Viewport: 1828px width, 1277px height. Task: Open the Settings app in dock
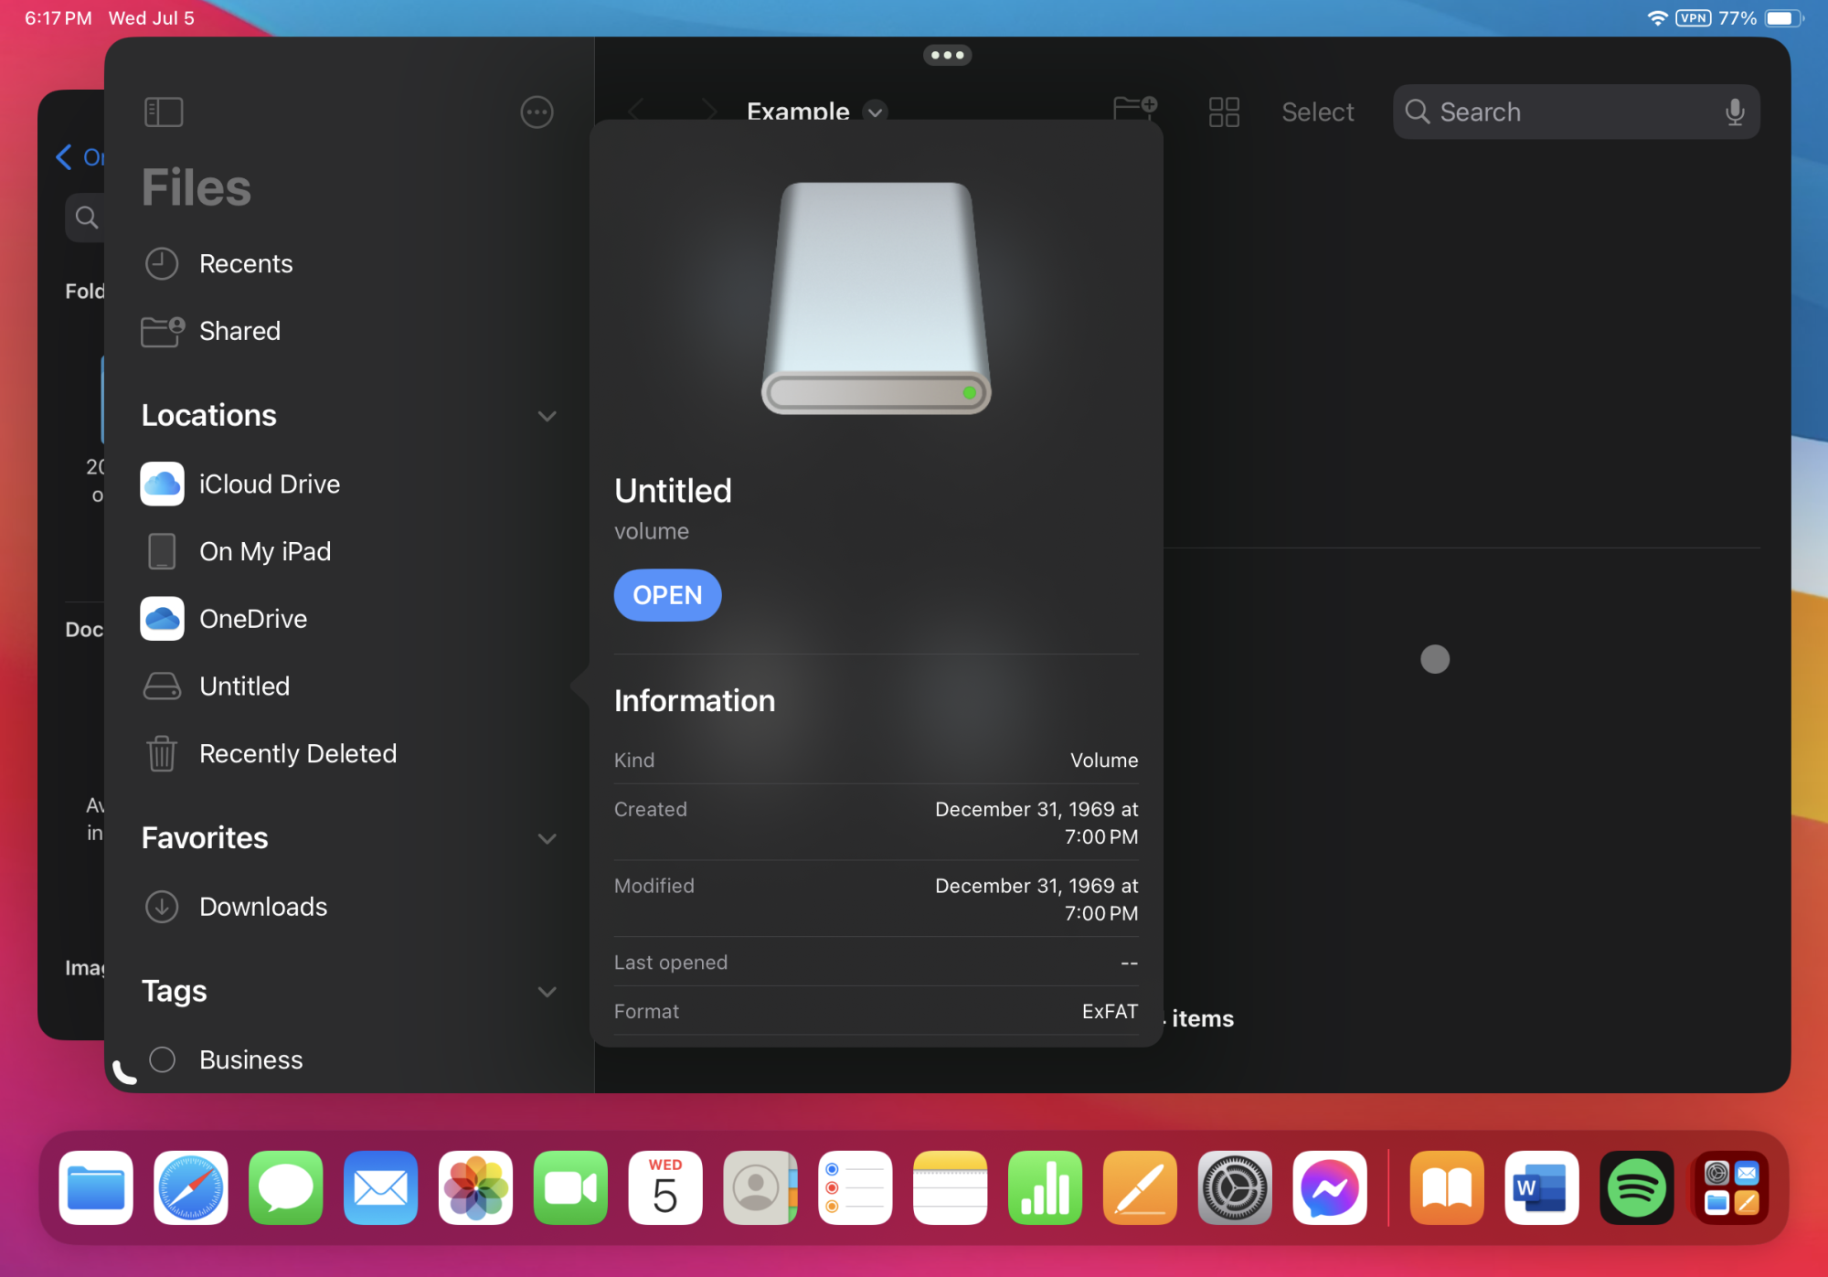click(x=1235, y=1187)
